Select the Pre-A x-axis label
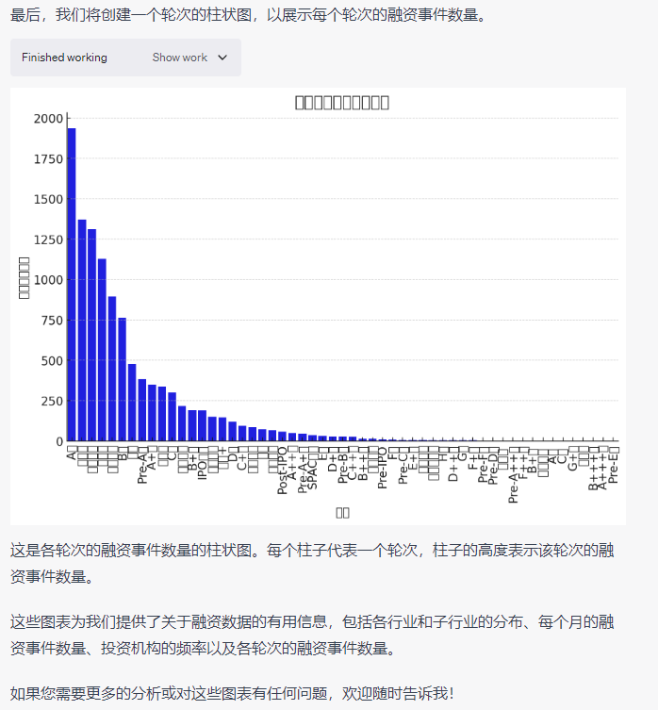 tap(142, 467)
